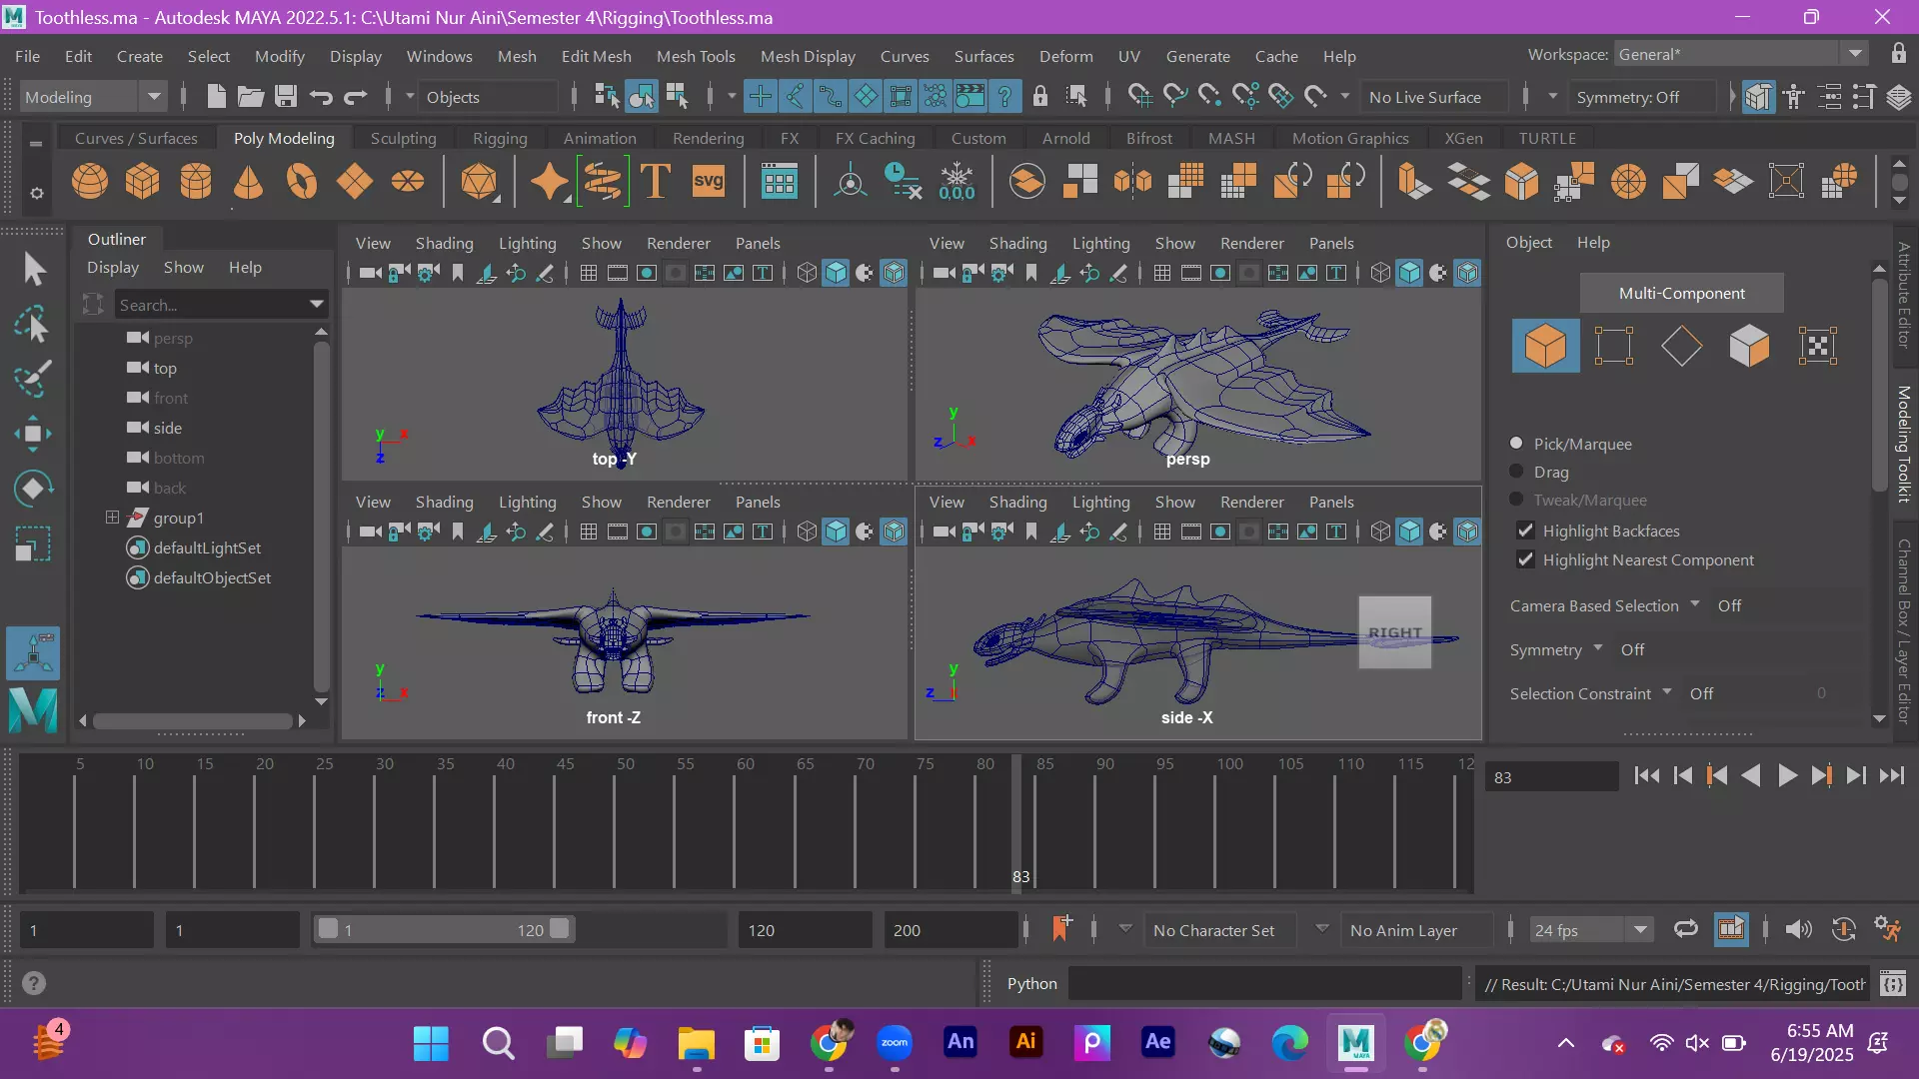Click the Python command line input
Viewport: 1919px width, 1079px height.
pos(1263,984)
